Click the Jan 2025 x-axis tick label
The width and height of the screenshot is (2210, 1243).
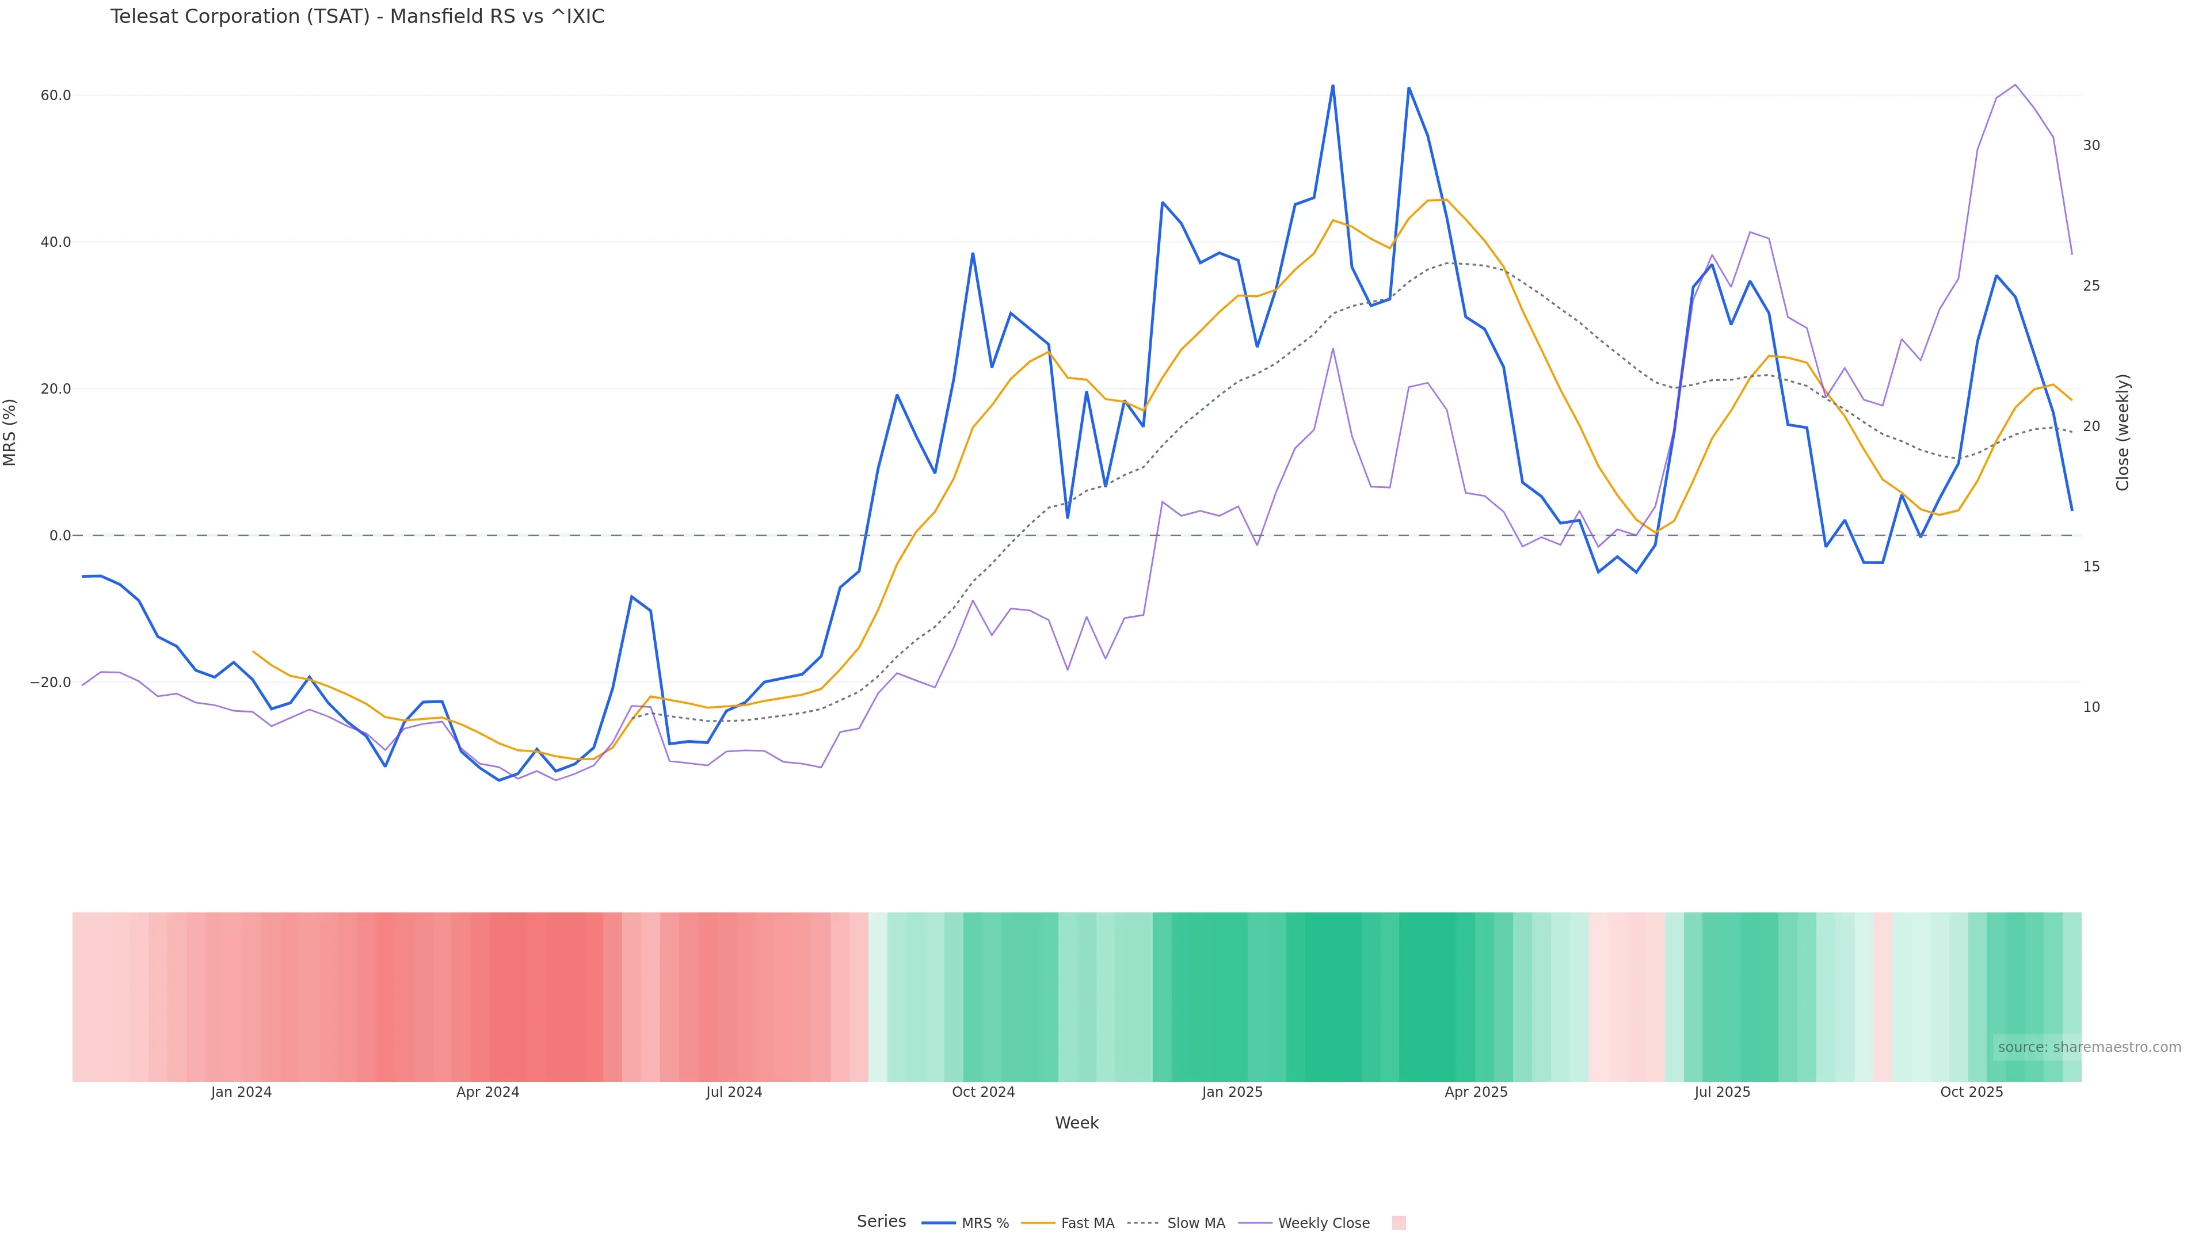pos(1232,1092)
